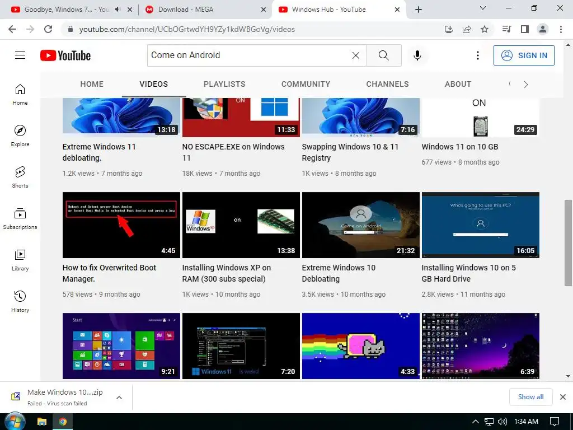Screen dimensions: 573x430
Task: Open the purple night desktop thumbnail 6:39
Action: click(x=481, y=346)
